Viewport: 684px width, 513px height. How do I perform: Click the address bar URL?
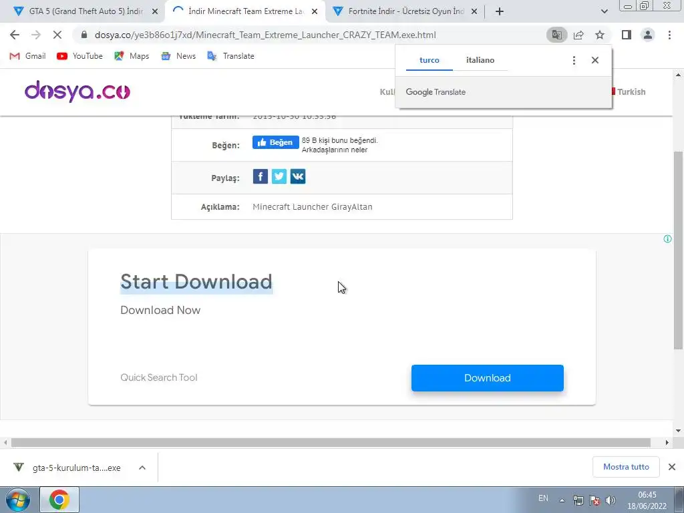pos(265,35)
